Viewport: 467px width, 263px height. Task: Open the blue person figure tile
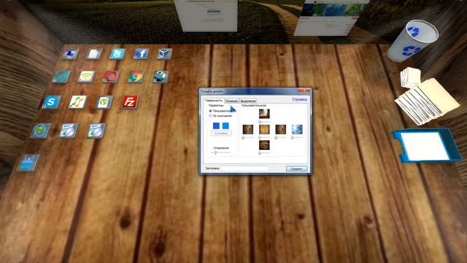pos(70,54)
